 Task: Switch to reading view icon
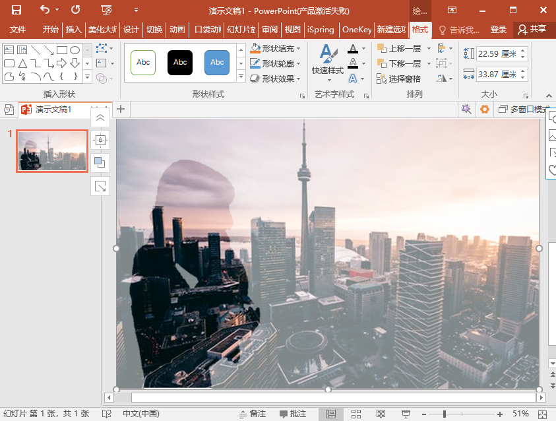coord(381,414)
